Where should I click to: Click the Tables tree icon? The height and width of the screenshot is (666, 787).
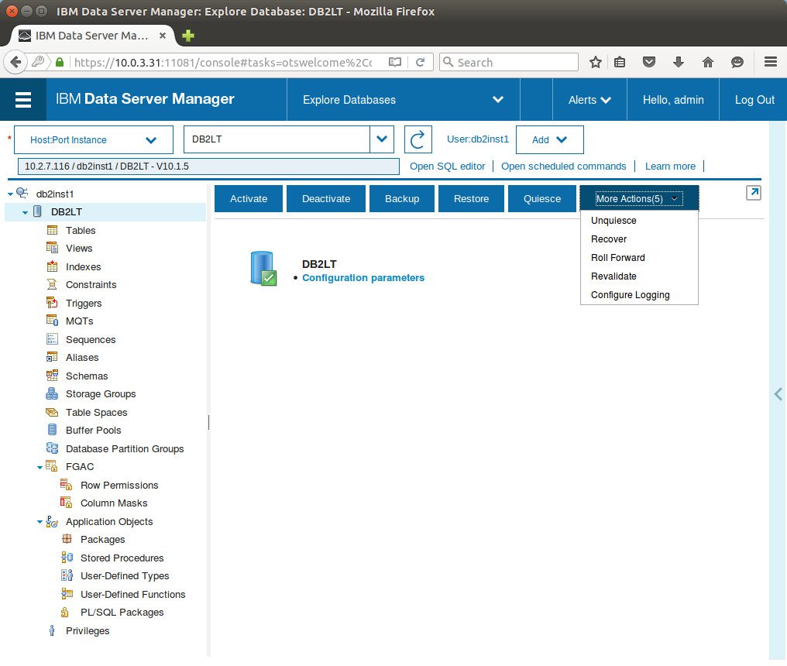tap(52, 230)
